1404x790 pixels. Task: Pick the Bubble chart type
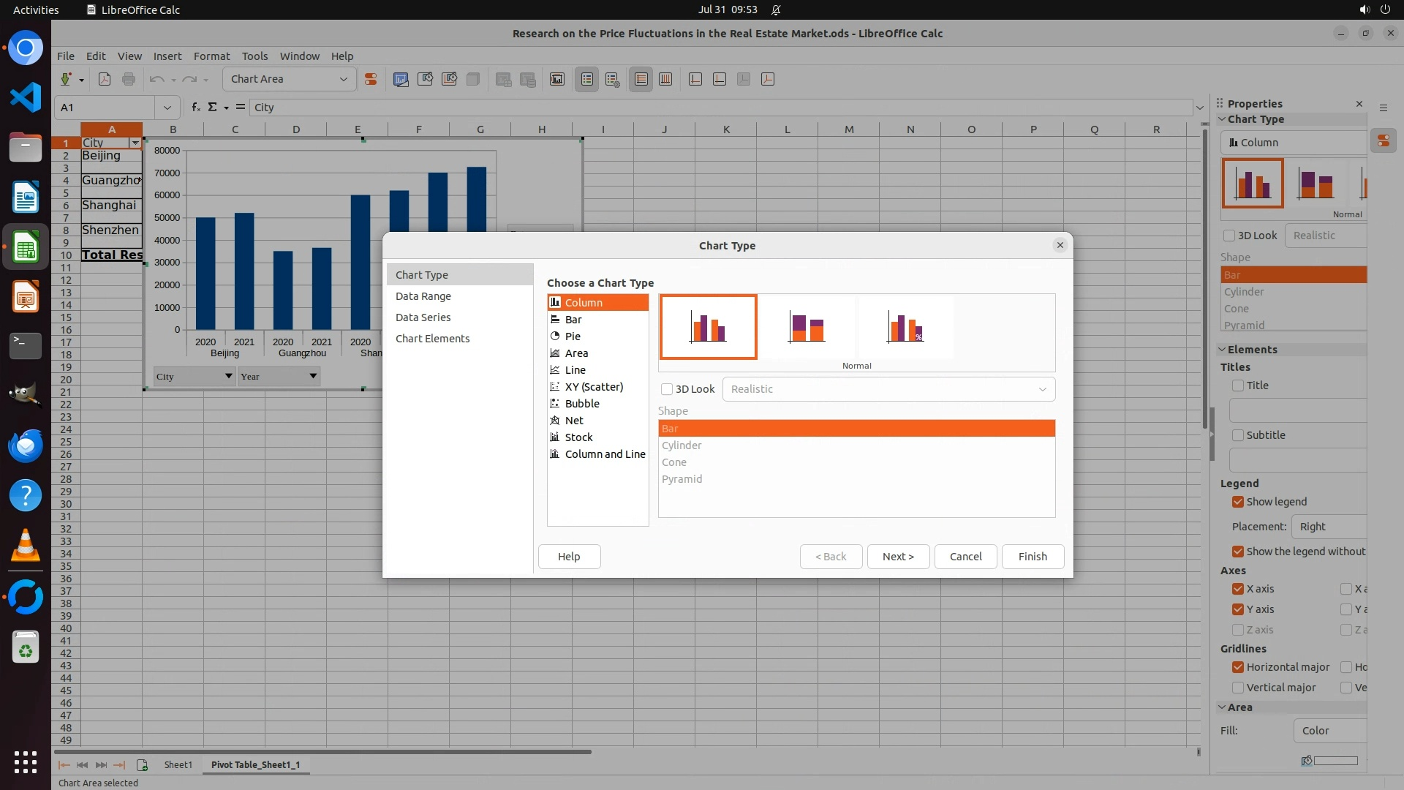click(x=581, y=404)
